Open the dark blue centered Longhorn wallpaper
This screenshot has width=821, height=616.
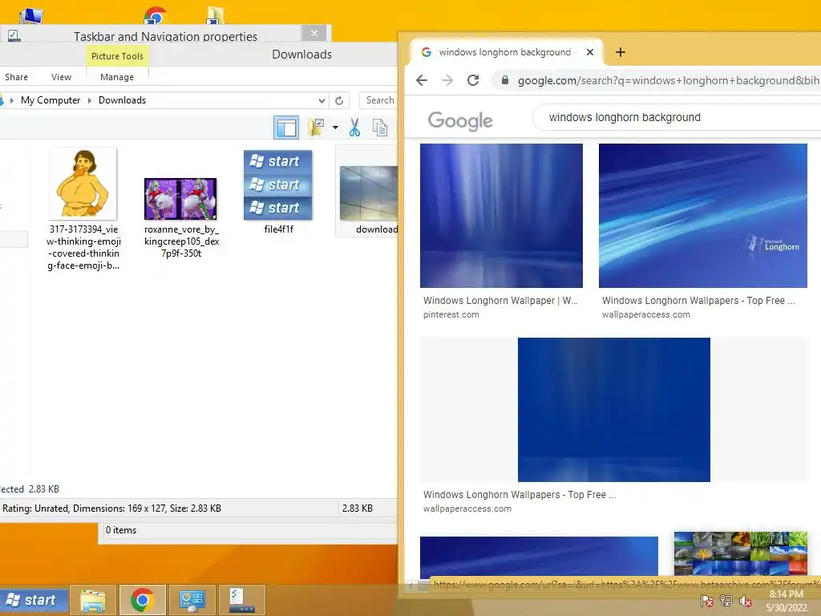tap(613, 410)
